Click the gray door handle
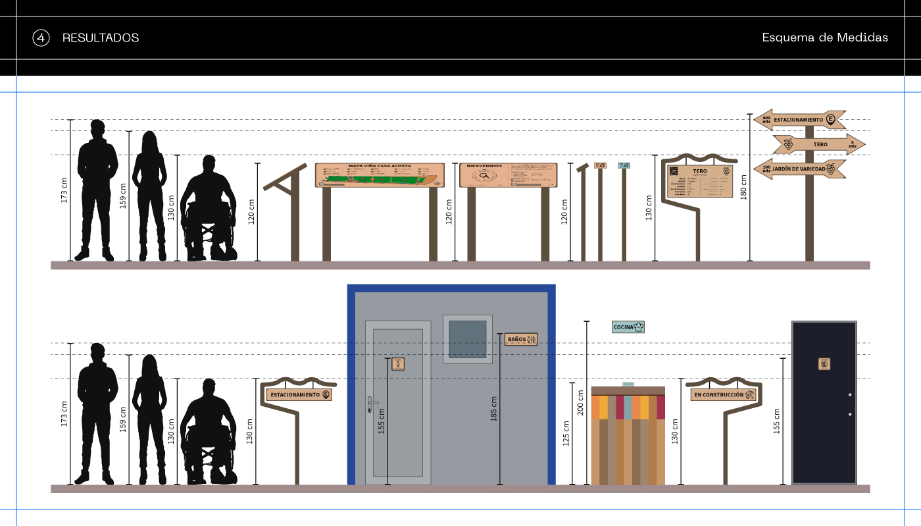The width and height of the screenshot is (921, 526). pyautogui.click(x=372, y=402)
